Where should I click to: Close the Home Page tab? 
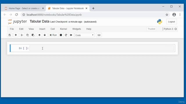pyautogui.click(x=43, y=8)
